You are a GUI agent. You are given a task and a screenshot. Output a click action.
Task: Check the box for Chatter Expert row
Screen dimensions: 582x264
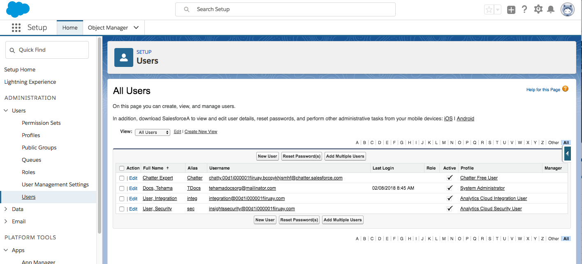[122, 178]
